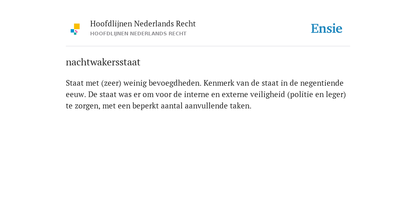Click the word 'bevoegdheden' in the definition
Image resolution: width=416 pixels, height=208 pixels.
(175, 83)
